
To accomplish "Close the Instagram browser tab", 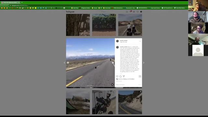I will tap(19, 3).
